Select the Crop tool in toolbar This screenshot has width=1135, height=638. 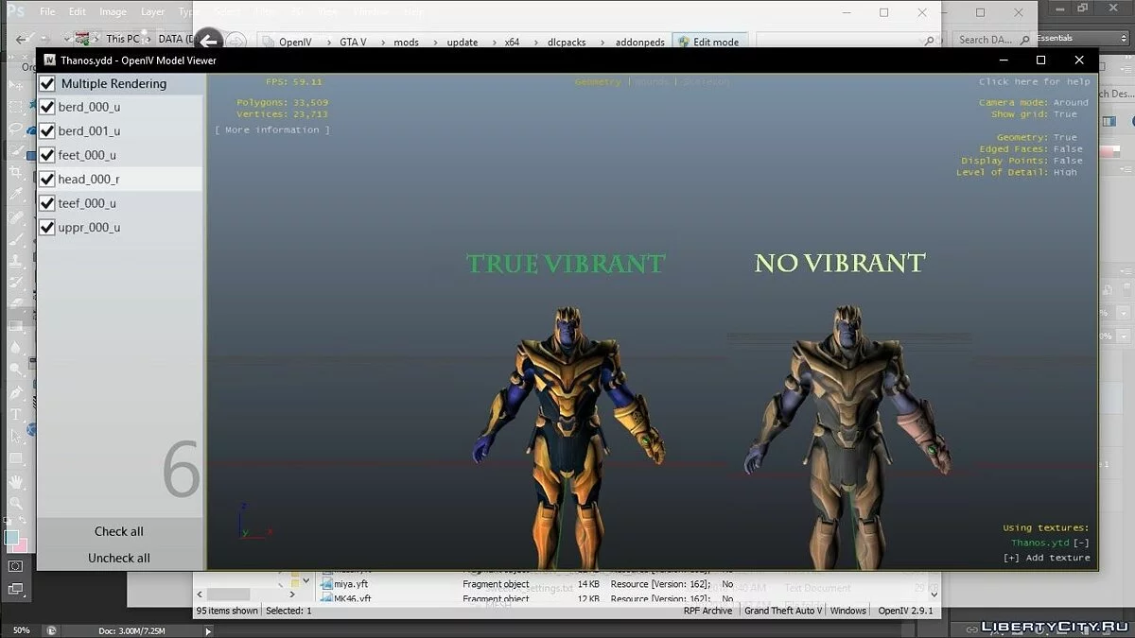[x=16, y=173]
